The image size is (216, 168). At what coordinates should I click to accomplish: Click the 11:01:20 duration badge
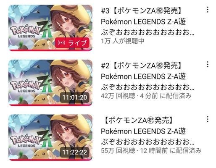point(75,97)
